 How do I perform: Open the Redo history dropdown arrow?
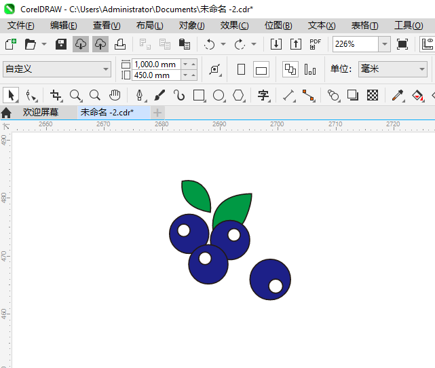pyautogui.click(x=254, y=44)
